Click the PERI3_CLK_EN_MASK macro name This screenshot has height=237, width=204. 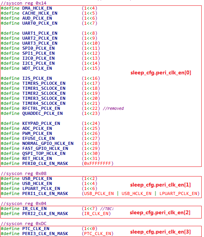45,234
